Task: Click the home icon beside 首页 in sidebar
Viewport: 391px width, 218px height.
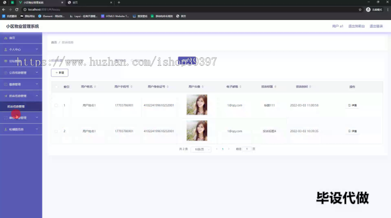Action: (x=6, y=38)
